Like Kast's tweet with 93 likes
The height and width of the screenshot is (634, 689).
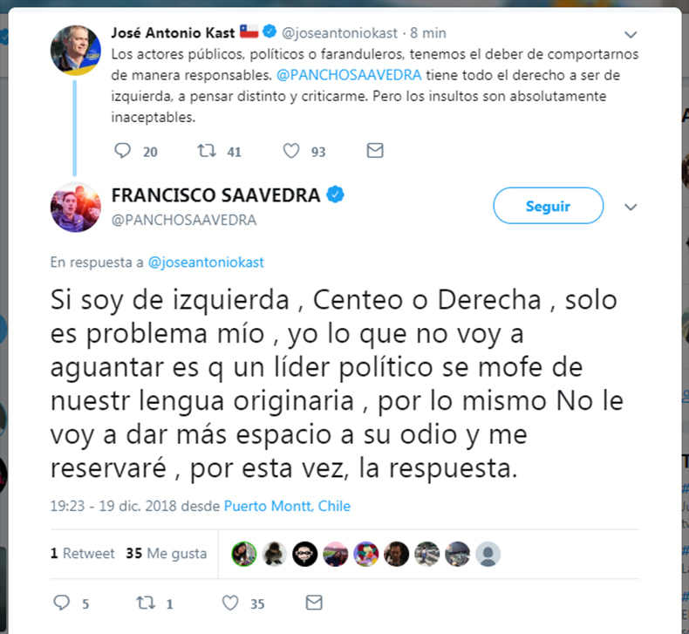click(291, 151)
